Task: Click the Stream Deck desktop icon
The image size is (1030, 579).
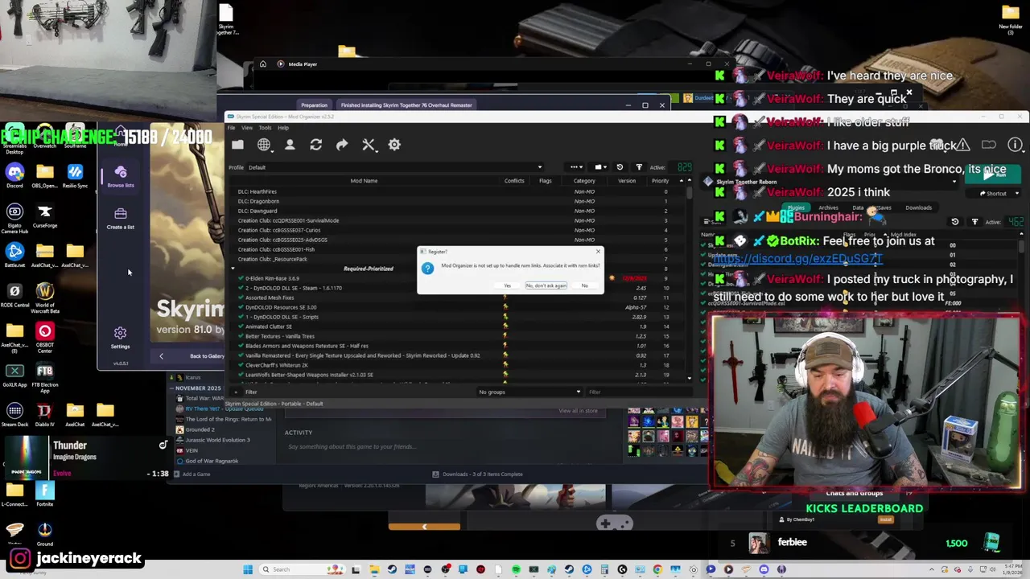Action: [x=14, y=415]
